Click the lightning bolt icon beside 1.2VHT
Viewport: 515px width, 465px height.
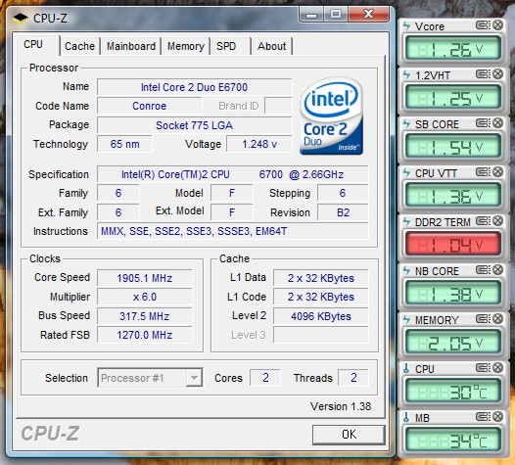click(406, 74)
